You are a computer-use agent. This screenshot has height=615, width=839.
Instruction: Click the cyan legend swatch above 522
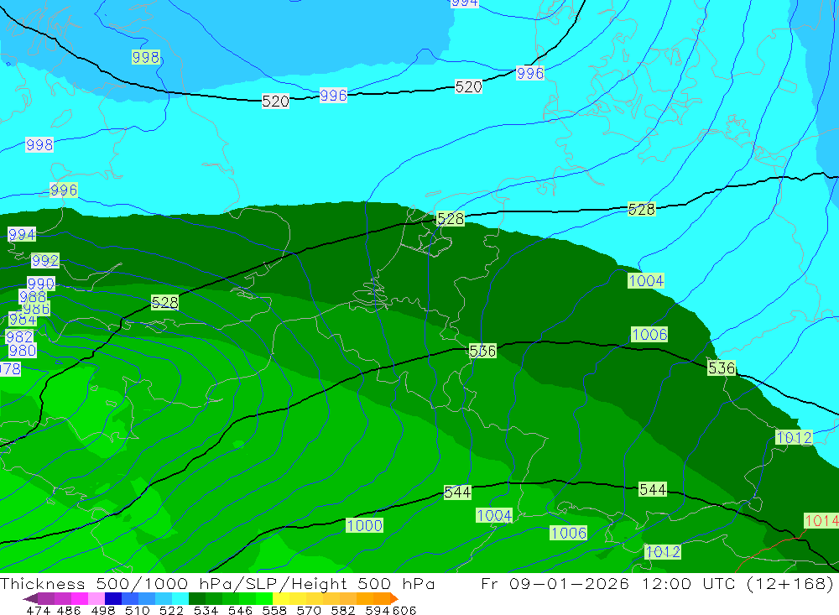click(x=180, y=598)
